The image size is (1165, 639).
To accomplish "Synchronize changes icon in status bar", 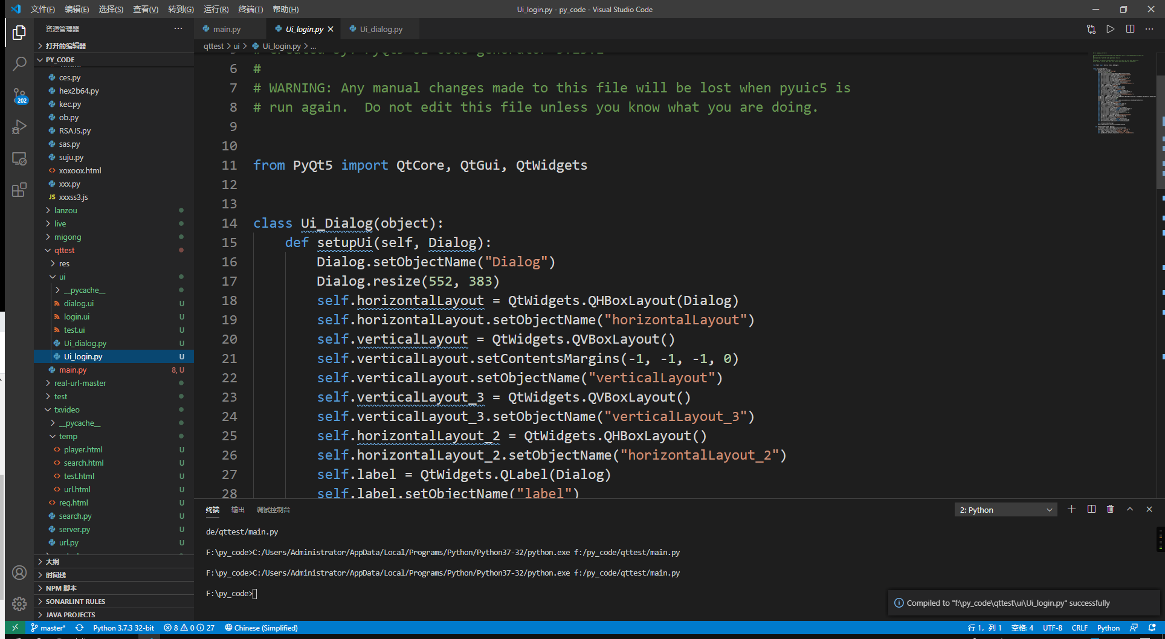I will point(79,628).
